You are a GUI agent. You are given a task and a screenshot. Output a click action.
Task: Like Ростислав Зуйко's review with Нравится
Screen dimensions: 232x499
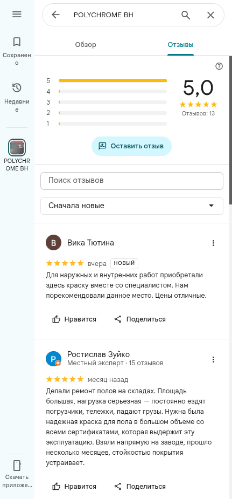(74, 487)
